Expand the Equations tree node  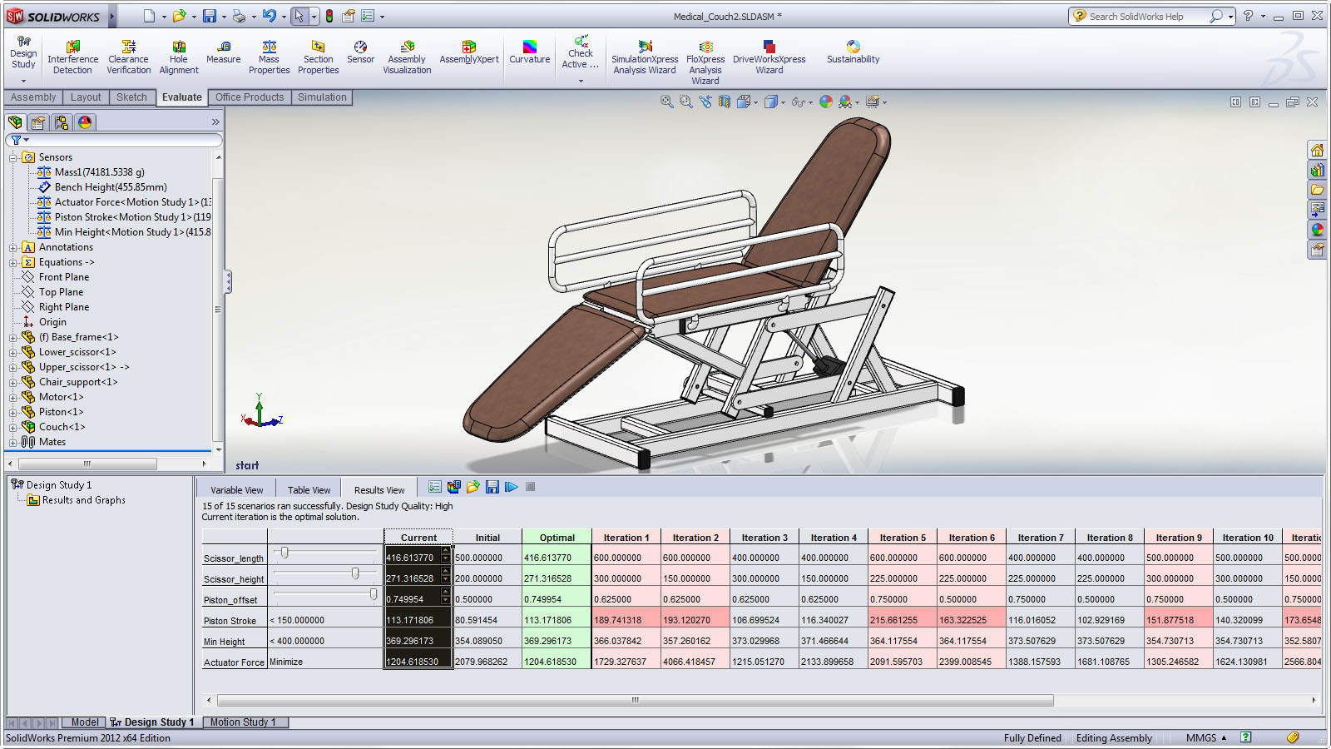(13, 263)
